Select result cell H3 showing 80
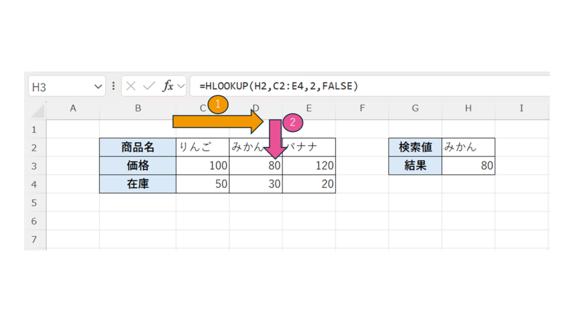 (x=468, y=165)
